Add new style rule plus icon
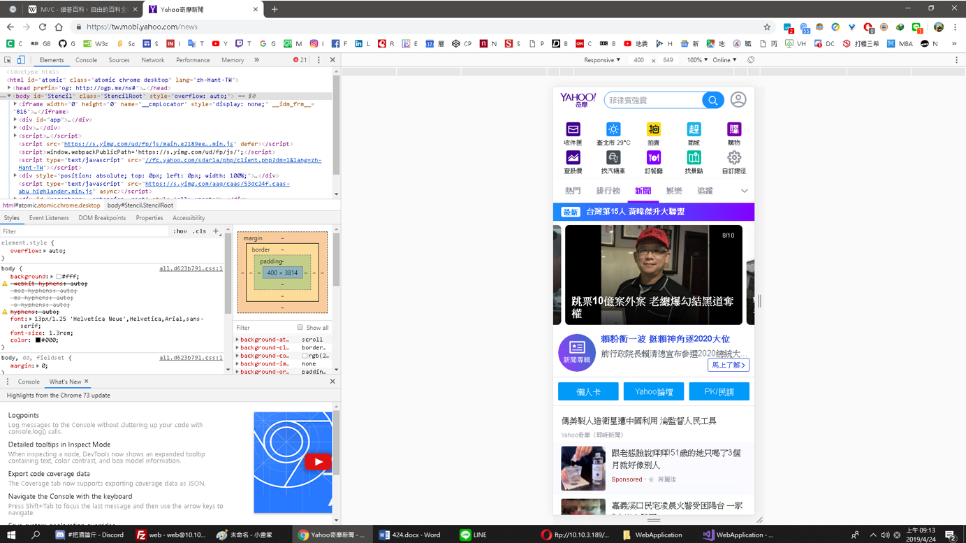Image resolution: width=966 pixels, height=543 pixels. (x=216, y=231)
